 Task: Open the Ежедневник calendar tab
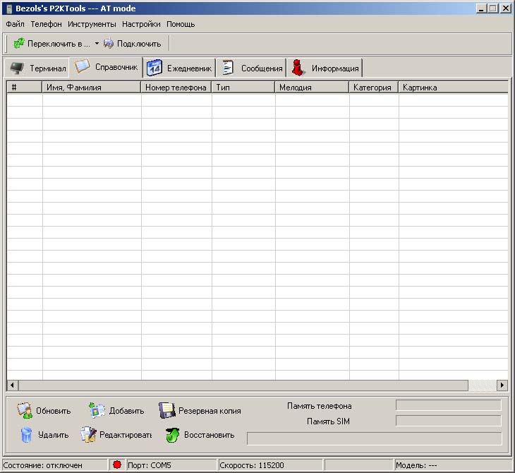pos(179,68)
